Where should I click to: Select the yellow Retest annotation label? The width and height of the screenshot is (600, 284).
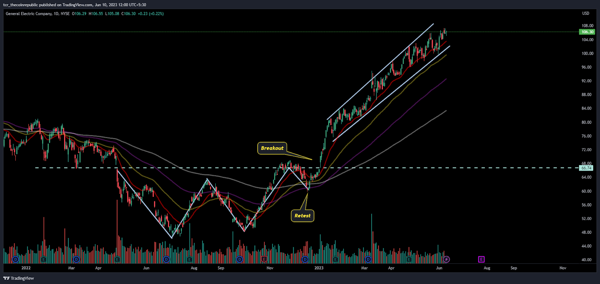[302, 216]
